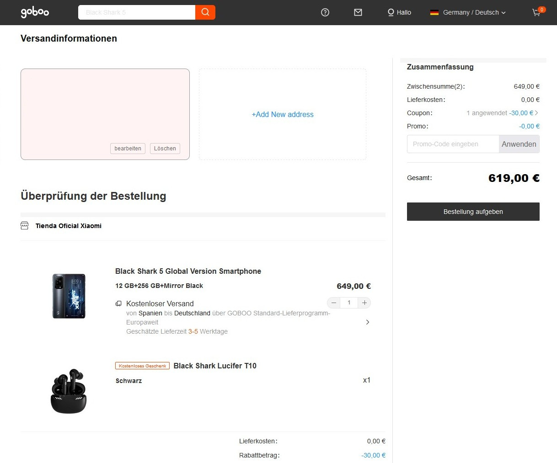
Task: Click the Black Shark 5 phone thumbnail
Action: (69, 296)
